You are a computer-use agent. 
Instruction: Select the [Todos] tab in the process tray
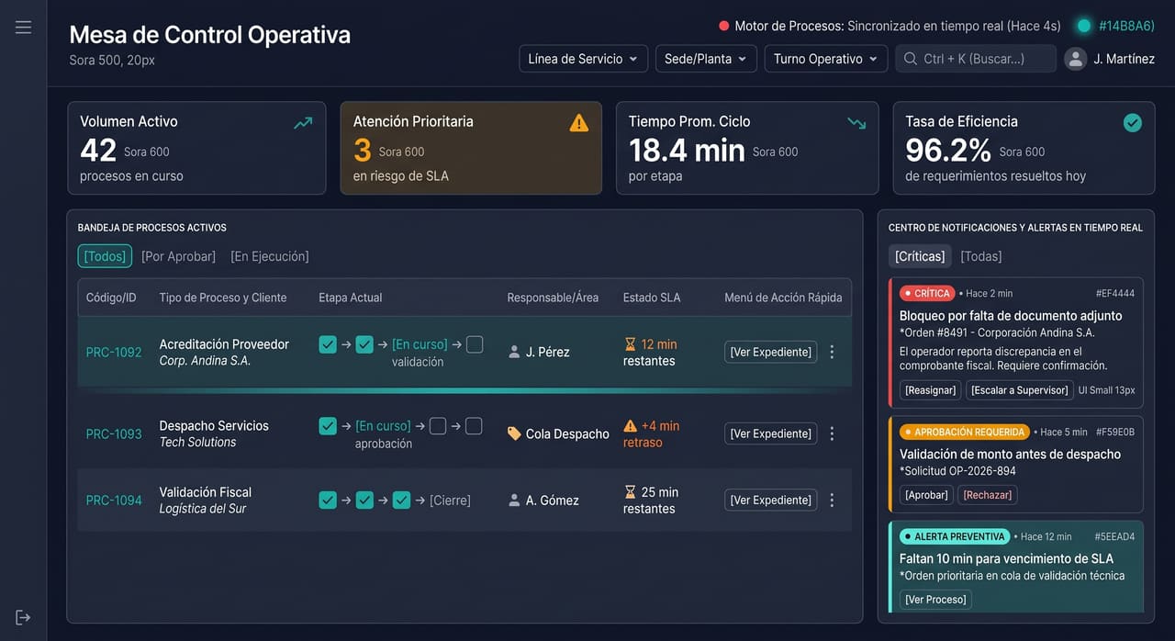pos(105,256)
